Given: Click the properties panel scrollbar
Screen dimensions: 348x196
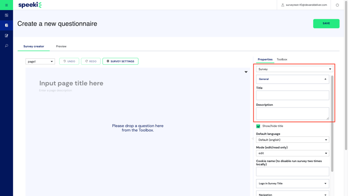Looking at the screenshot, I should pyautogui.click(x=332, y=124).
